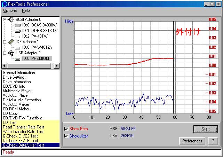Select CD Test in function list

31,123
